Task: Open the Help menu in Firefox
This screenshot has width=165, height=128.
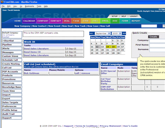Action: [46, 6]
